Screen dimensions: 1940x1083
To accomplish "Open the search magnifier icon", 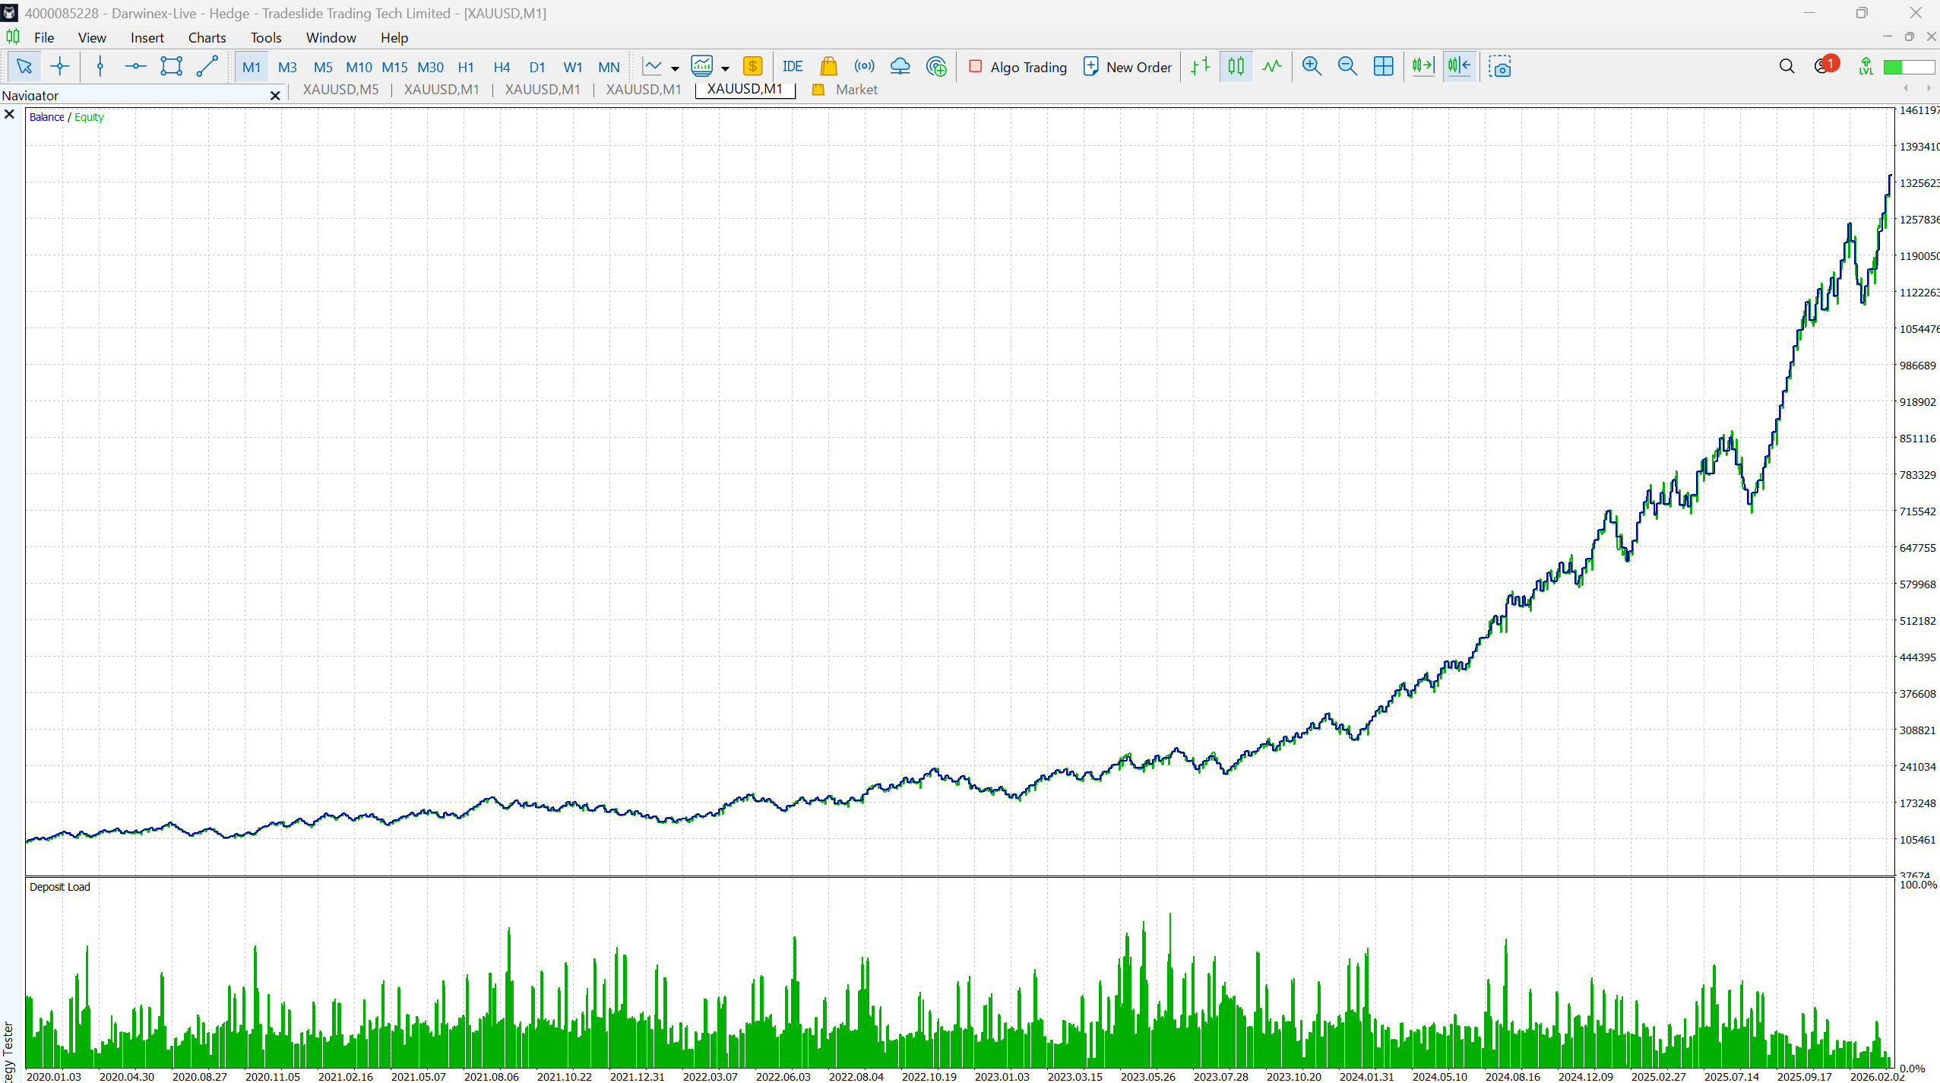I will coord(1787,67).
